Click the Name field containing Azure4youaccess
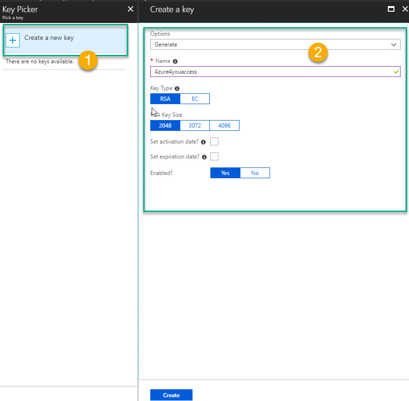Viewport: 409px width, 401px height. (x=272, y=72)
